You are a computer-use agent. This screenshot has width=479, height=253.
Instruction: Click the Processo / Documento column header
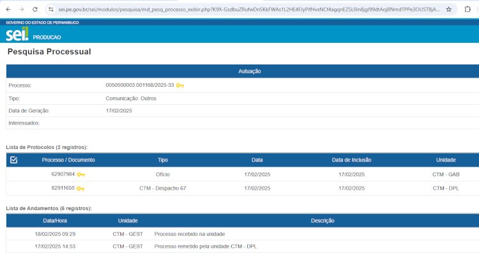68,160
